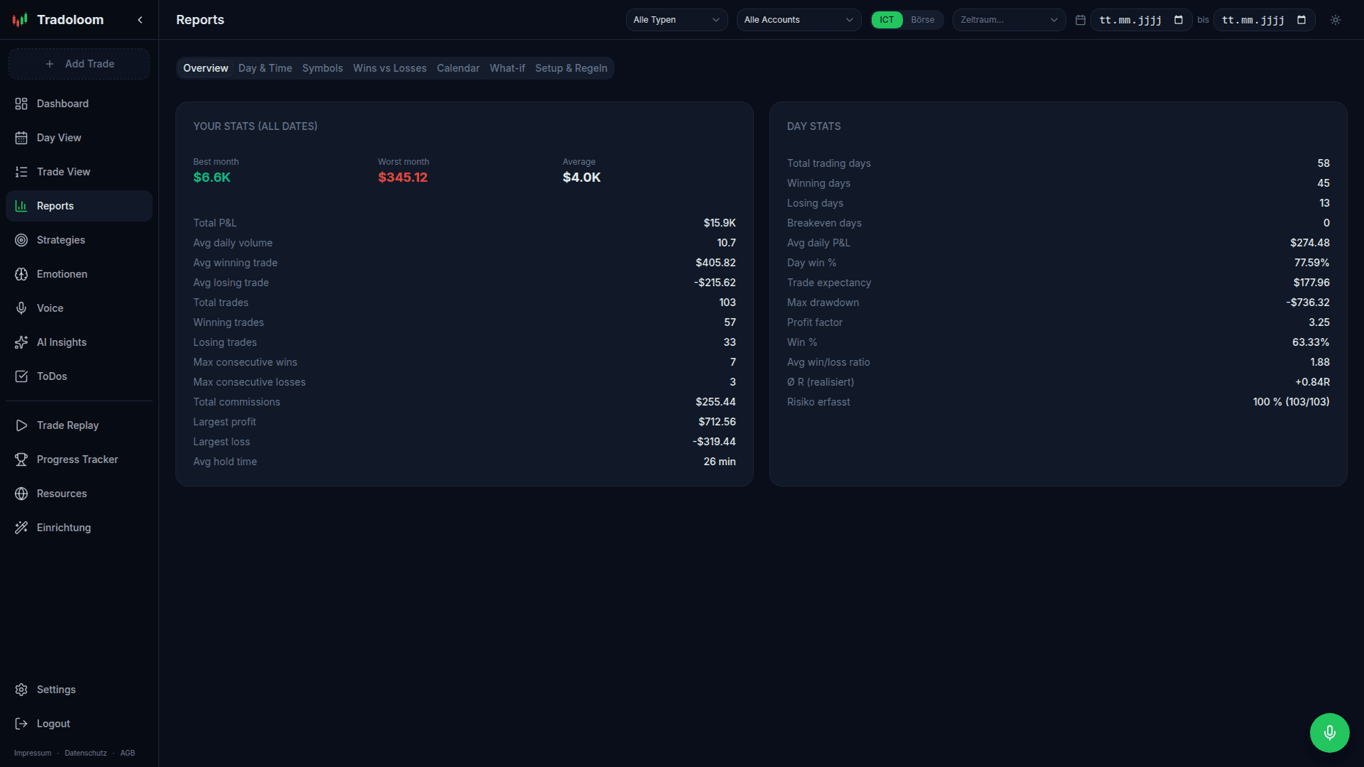
Task: Click the end date input field
Action: click(x=1264, y=20)
